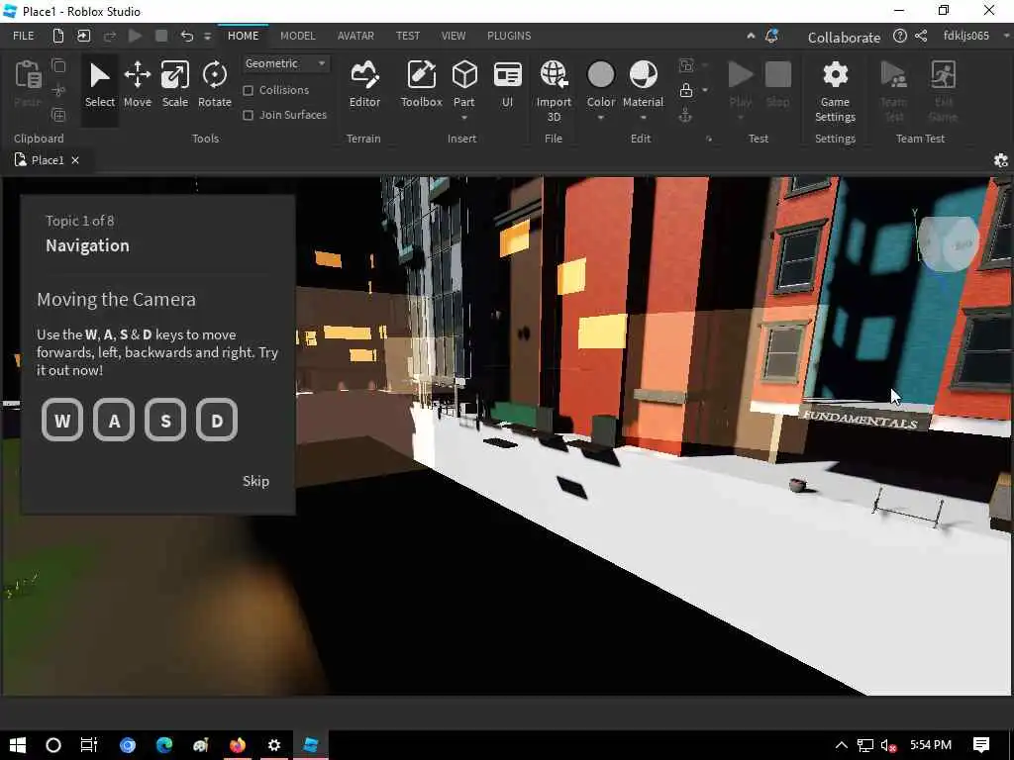Open Windows action center notifications
Image resolution: width=1014 pixels, height=760 pixels.
(981, 745)
